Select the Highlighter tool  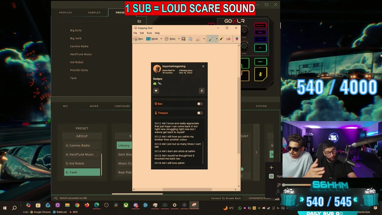(221, 39)
